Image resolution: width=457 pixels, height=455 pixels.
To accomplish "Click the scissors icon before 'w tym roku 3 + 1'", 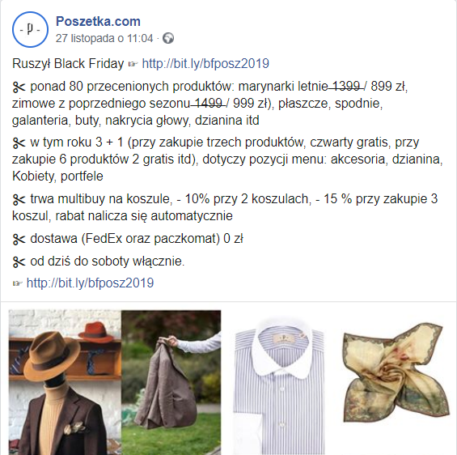I will [19, 143].
